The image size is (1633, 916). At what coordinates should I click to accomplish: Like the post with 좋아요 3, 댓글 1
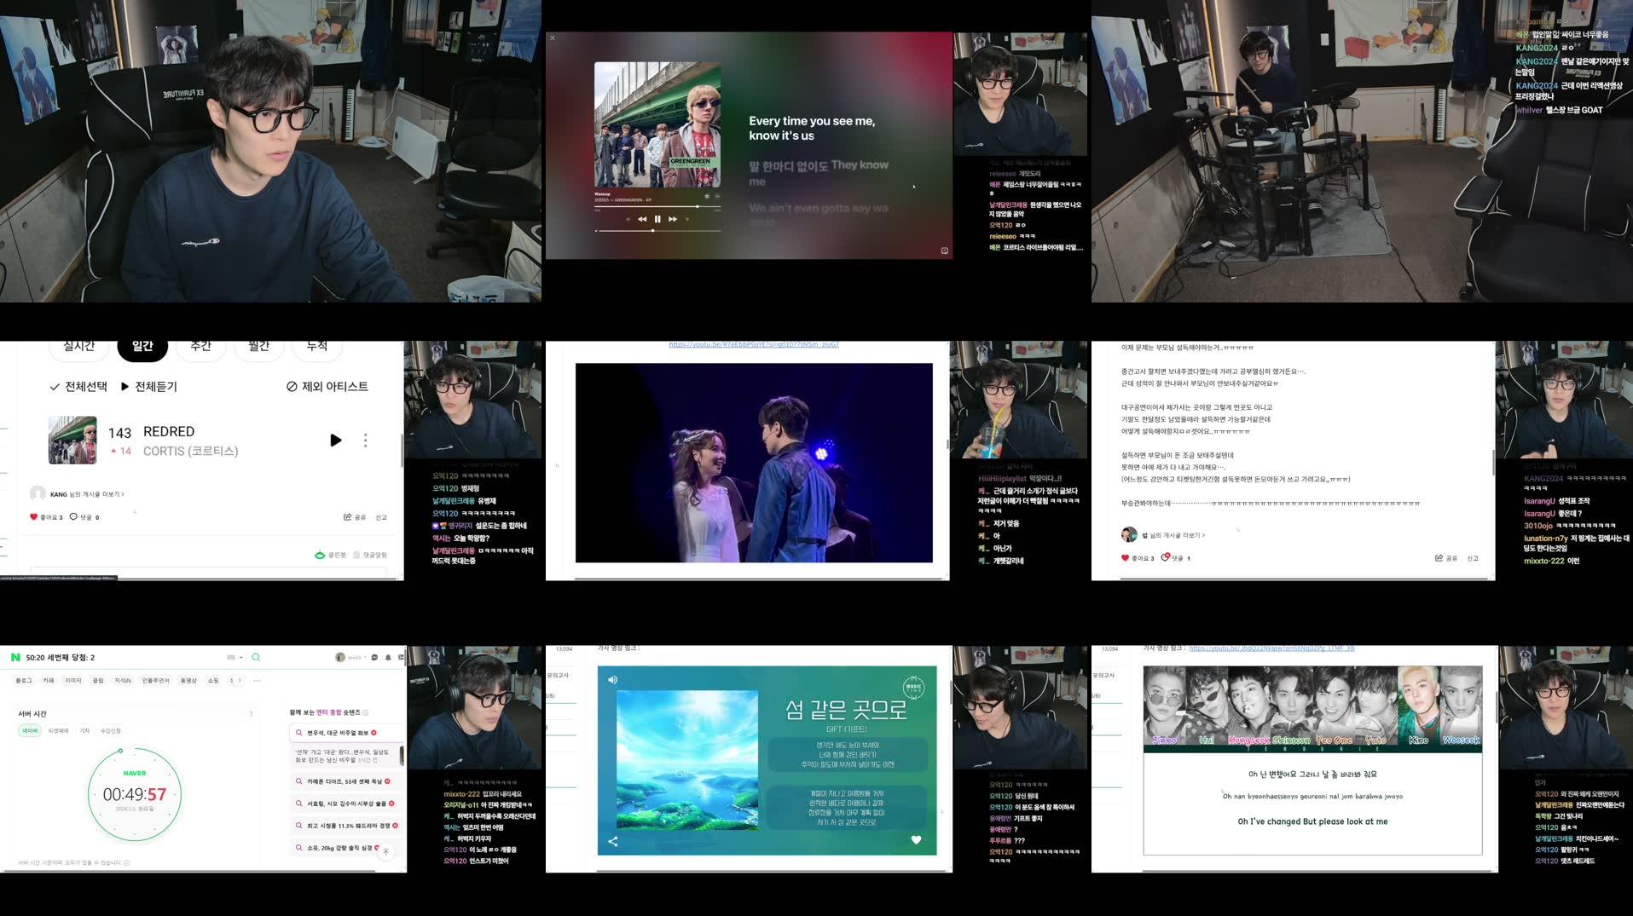click(1138, 558)
